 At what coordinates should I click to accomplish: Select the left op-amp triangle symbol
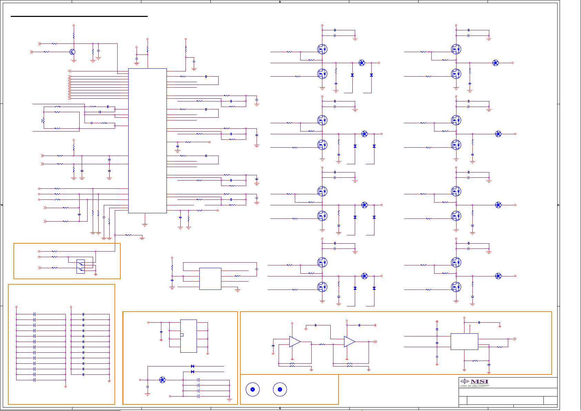(x=295, y=342)
